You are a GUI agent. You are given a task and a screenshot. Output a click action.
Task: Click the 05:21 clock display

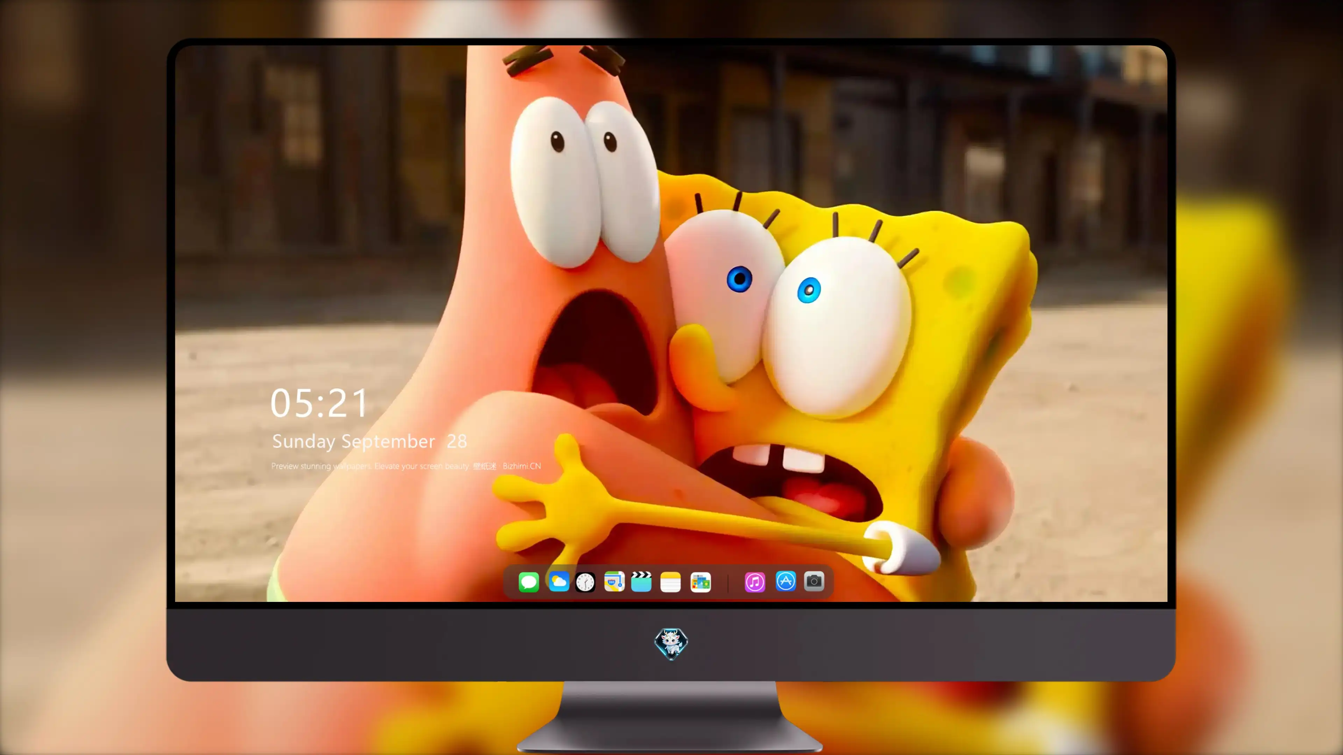coord(319,403)
